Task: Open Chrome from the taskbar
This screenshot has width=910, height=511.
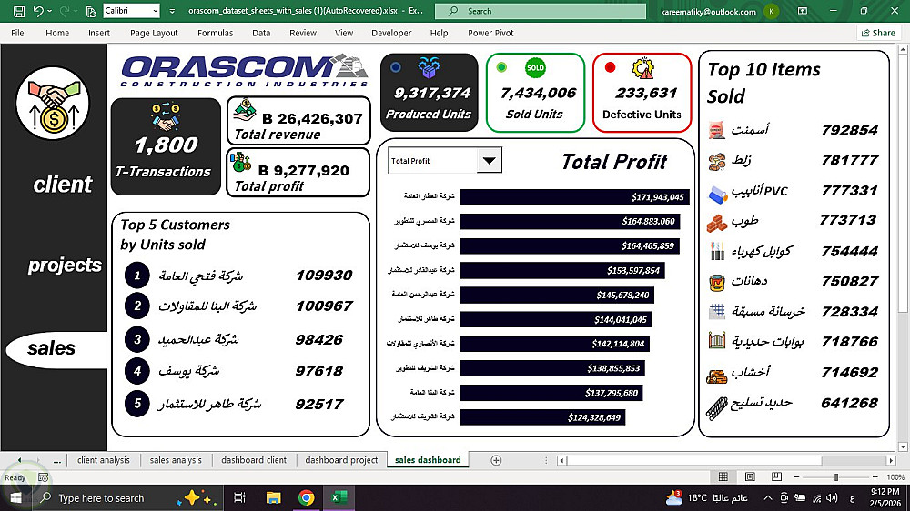Action: (x=307, y=497)
